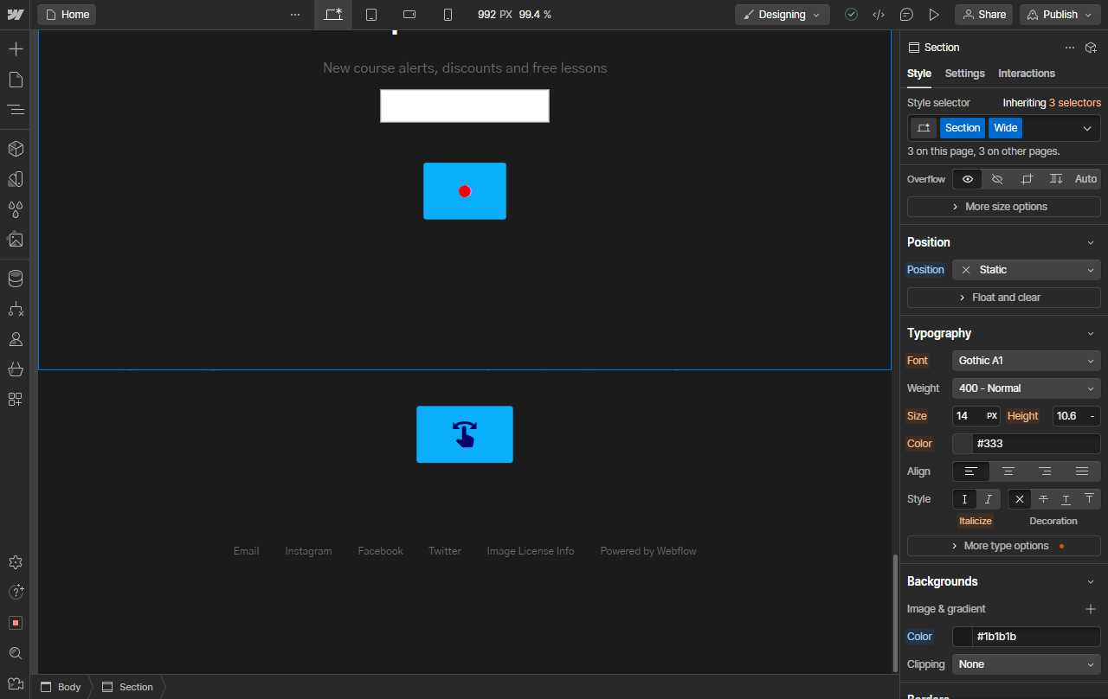Viewport: 1108px width, 699px height.
Task: Align text center
Action: 1008,471
